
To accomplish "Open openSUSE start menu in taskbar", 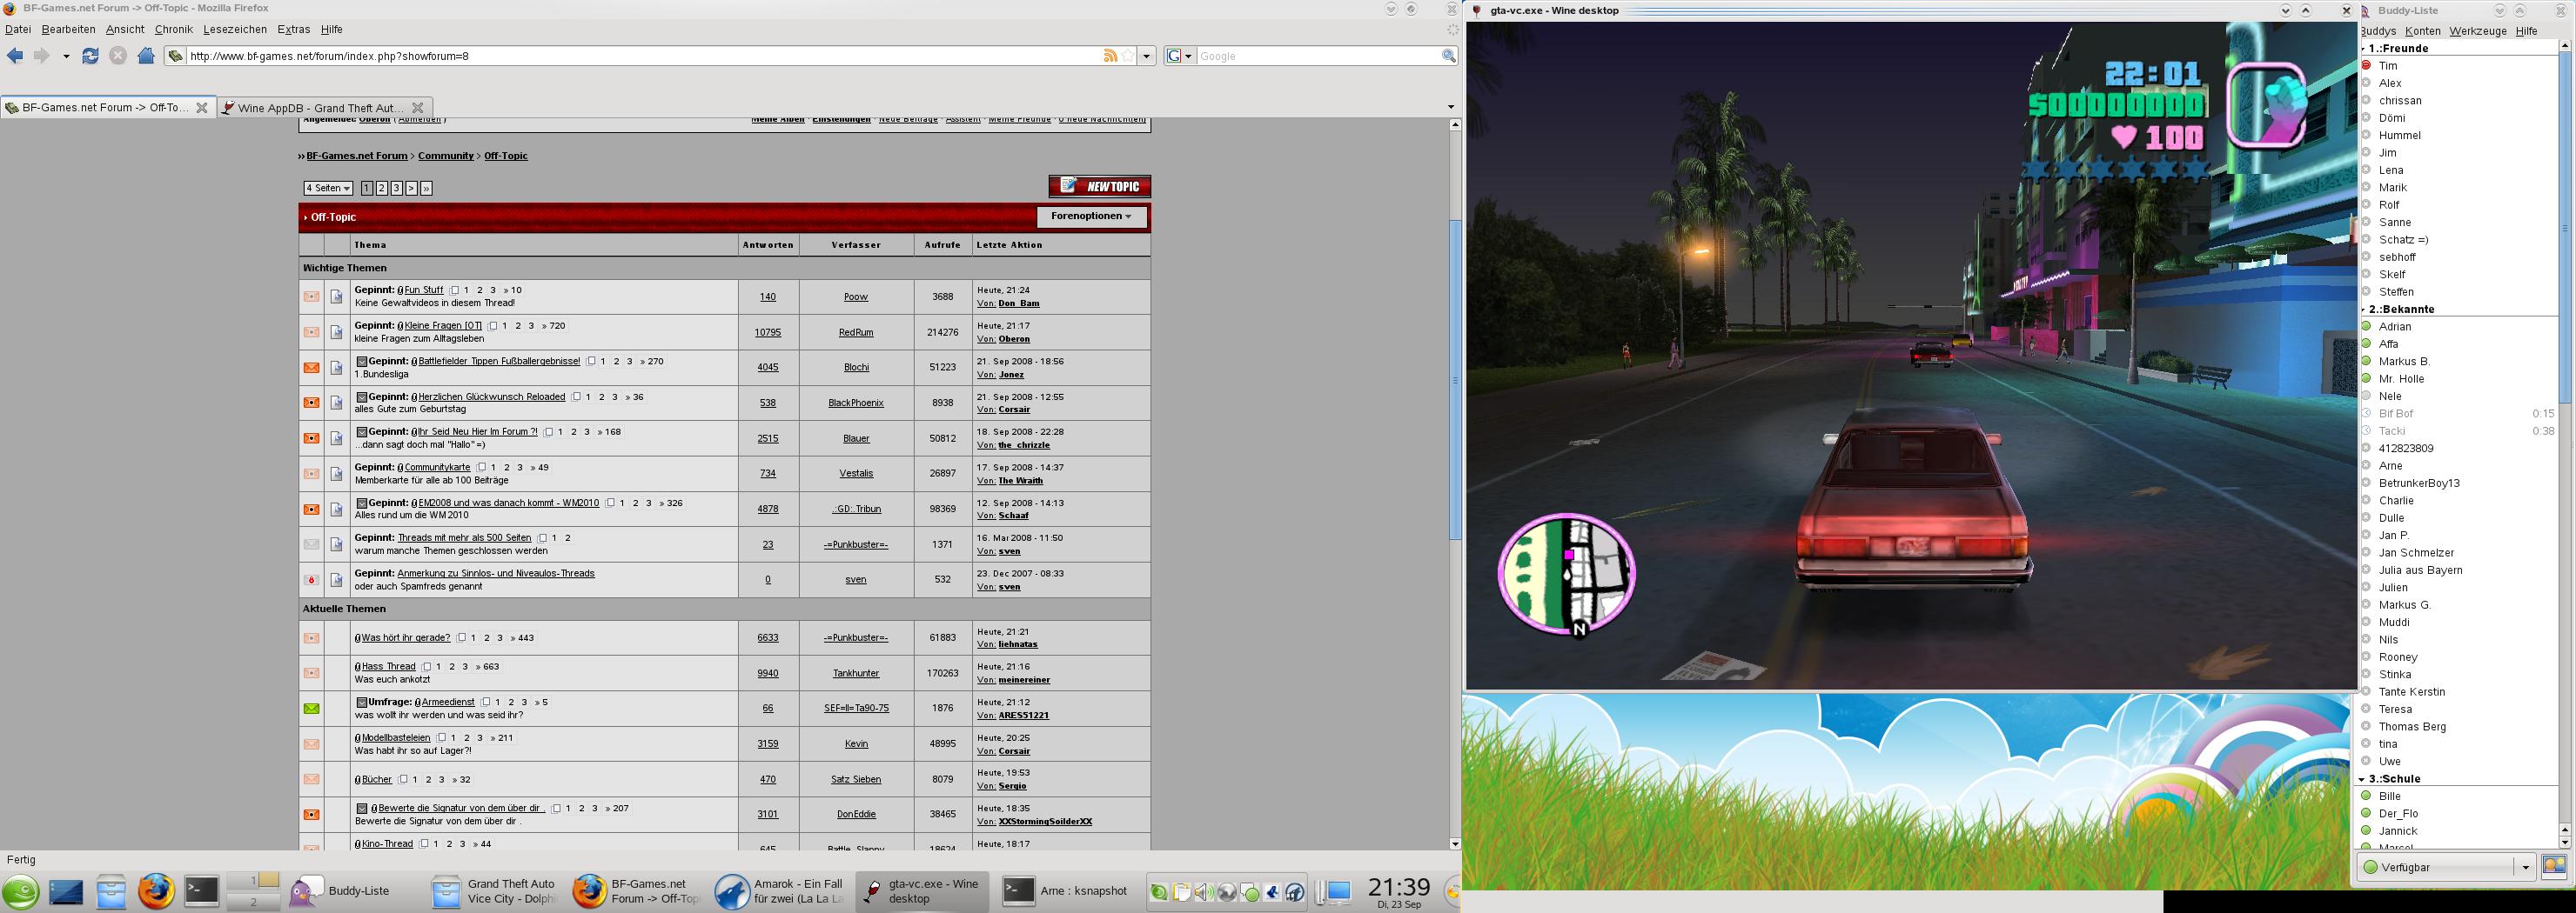I will click(x=20, y=891).
